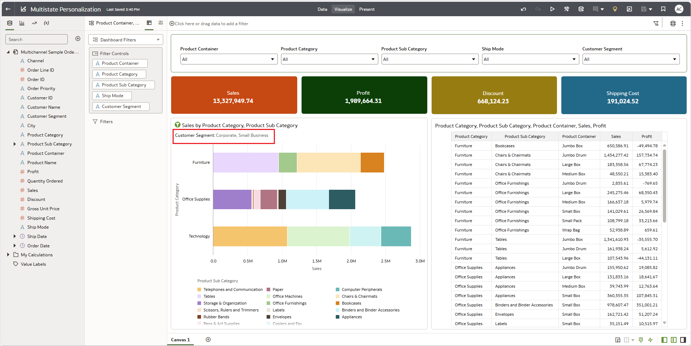
Task: Click the data panel Search field
Action: click(x=36, y=40)
